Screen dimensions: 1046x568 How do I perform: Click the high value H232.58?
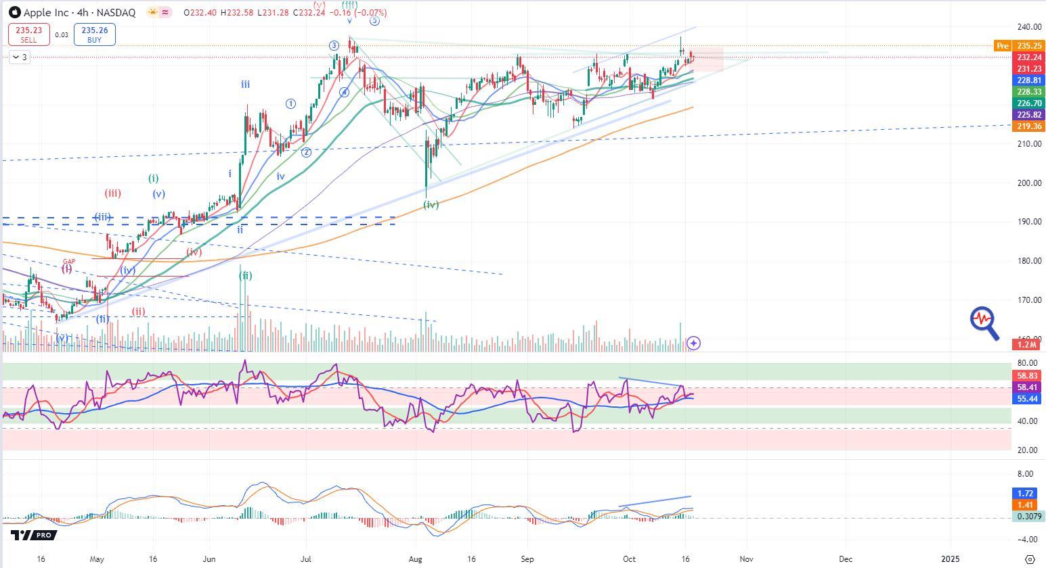pos(238,13)
